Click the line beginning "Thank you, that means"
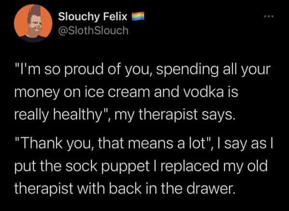 [143, 144]
